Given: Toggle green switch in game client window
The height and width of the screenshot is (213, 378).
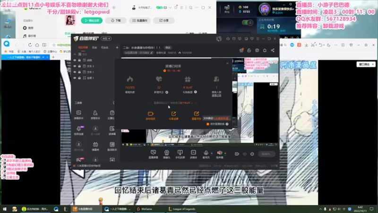Looking at the screenshot, I should 247,23.
